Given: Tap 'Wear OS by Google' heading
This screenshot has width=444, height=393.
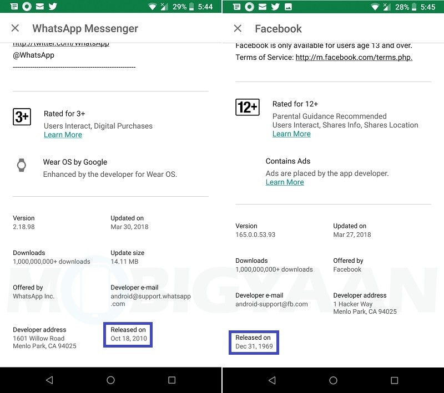Looking at the screenshot, I should (75, 162).
